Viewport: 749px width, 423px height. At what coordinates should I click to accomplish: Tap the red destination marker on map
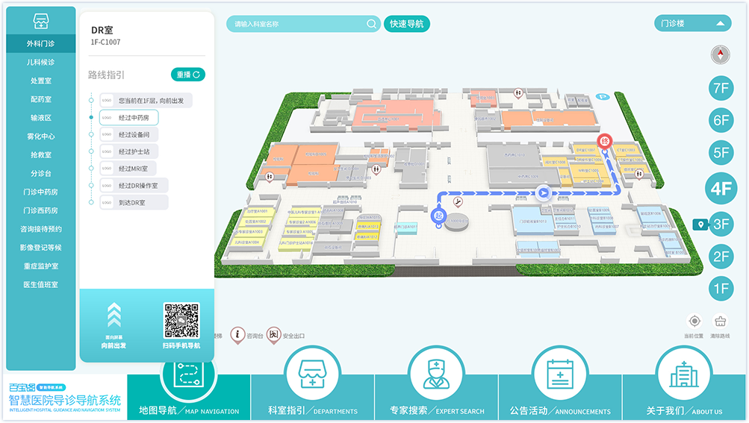coord(606,140)
